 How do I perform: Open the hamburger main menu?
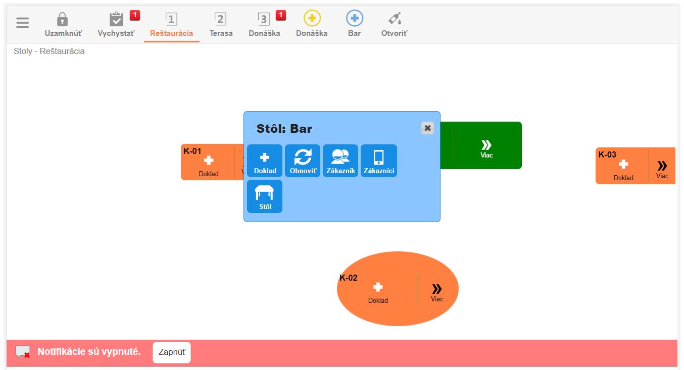23,23
